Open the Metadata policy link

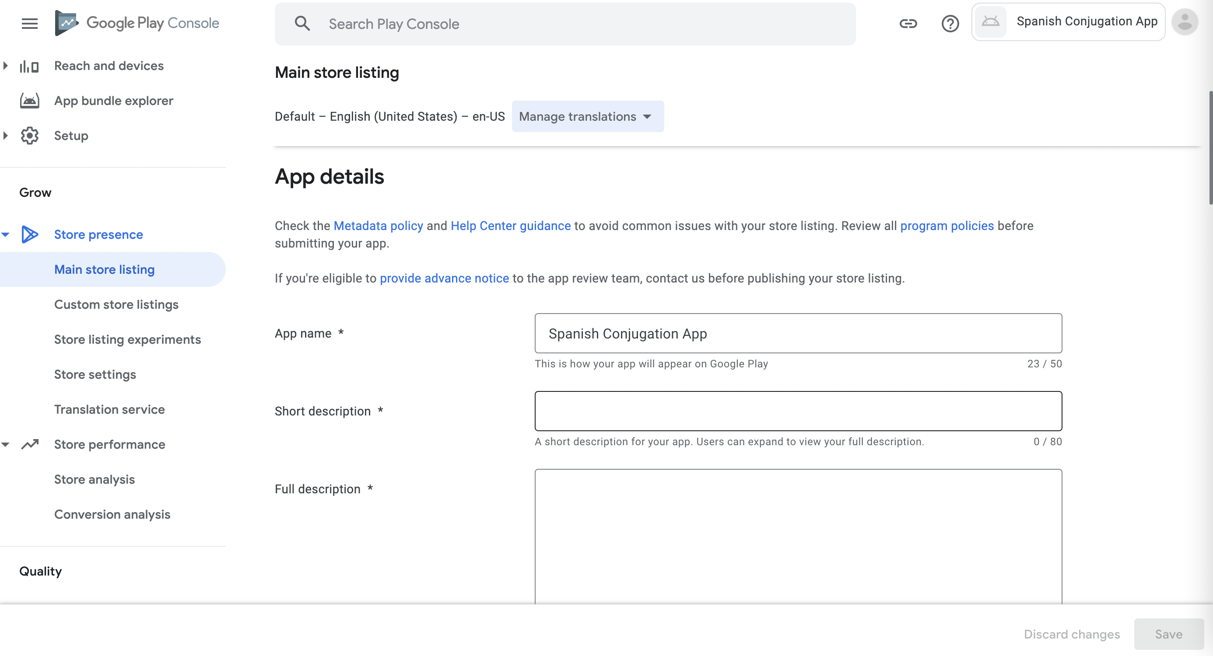coord(378,226)
